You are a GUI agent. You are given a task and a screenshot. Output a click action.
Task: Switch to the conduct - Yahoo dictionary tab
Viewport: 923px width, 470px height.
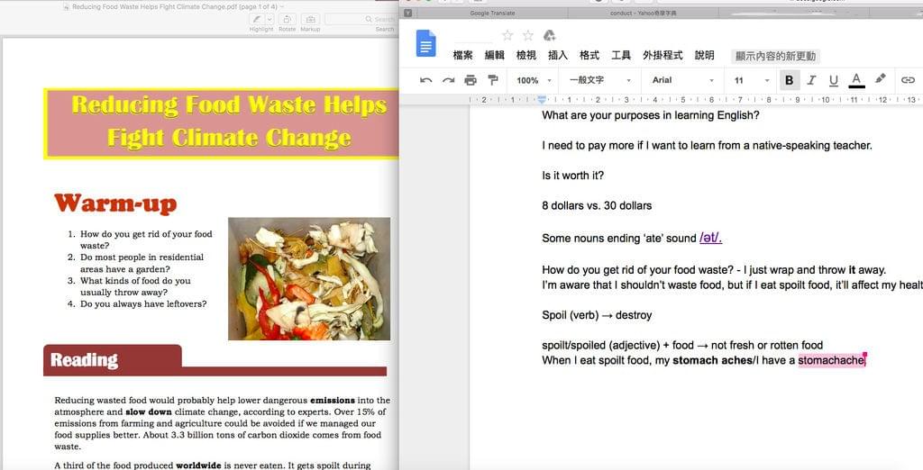[643, 13]
